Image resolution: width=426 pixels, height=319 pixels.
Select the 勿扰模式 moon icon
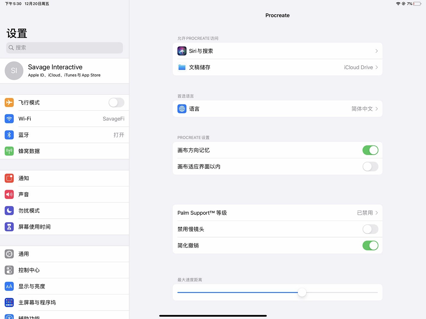tap(9, 211)
